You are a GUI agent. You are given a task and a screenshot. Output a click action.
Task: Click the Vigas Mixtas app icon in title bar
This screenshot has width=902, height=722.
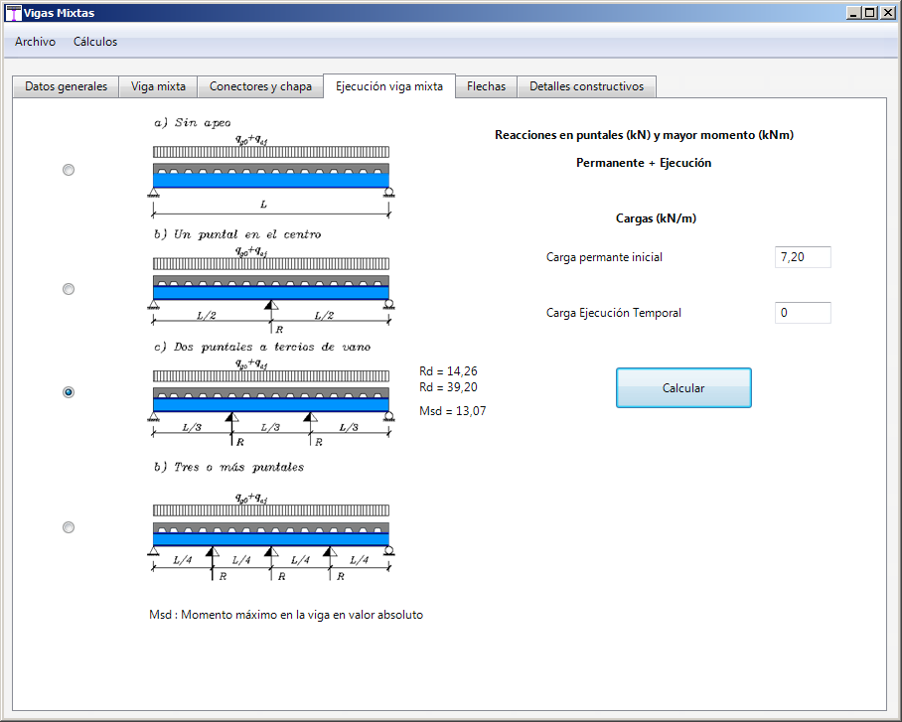(13, 13)
